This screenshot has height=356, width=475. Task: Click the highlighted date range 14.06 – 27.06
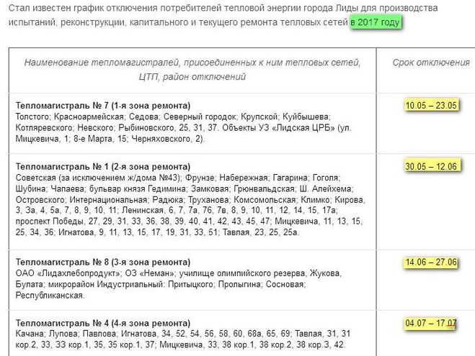[432, 262]
